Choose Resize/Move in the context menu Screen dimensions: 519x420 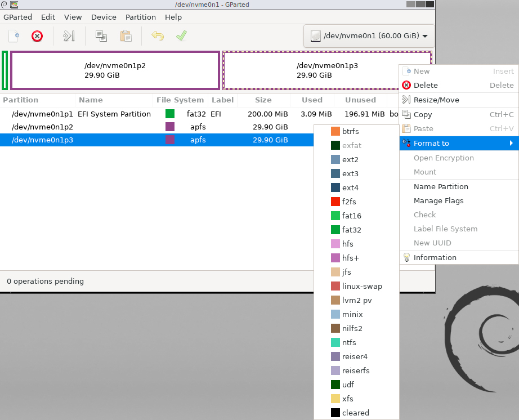tap(459, 100)
